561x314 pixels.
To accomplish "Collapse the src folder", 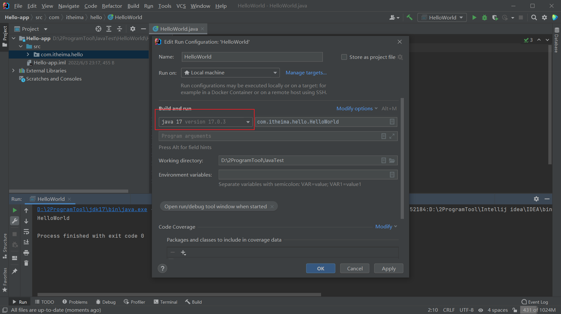I will (21, 46).
